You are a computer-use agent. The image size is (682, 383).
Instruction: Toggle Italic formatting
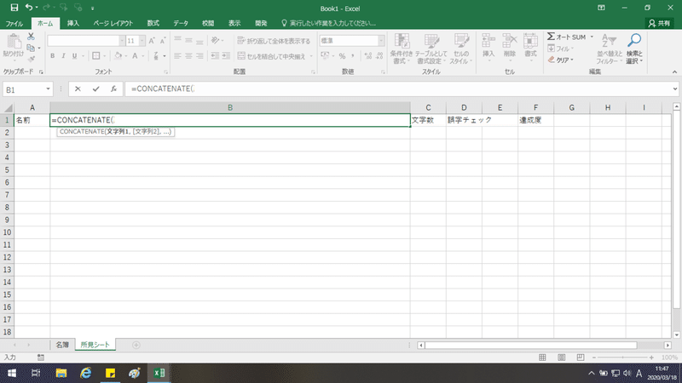pos(63,55)
